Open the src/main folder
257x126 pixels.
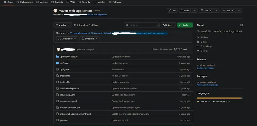pos(64,63)
